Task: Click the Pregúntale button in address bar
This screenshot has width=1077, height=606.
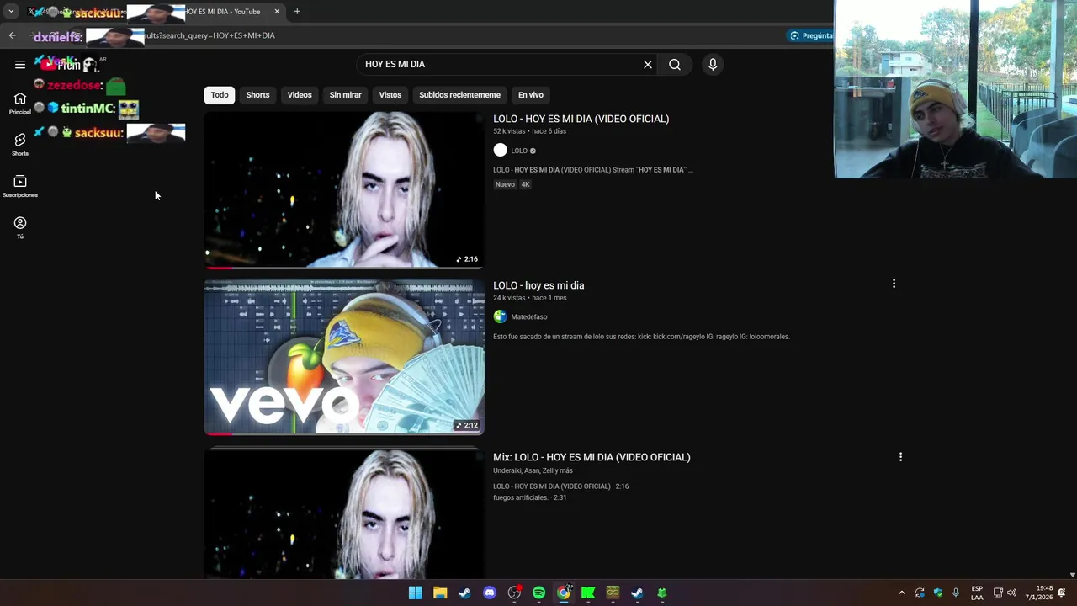Action: click(x=811, y=35)
